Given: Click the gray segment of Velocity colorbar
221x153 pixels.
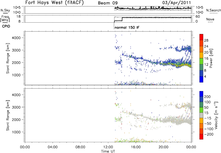Looking at the screenshot, I should (201, 115).
